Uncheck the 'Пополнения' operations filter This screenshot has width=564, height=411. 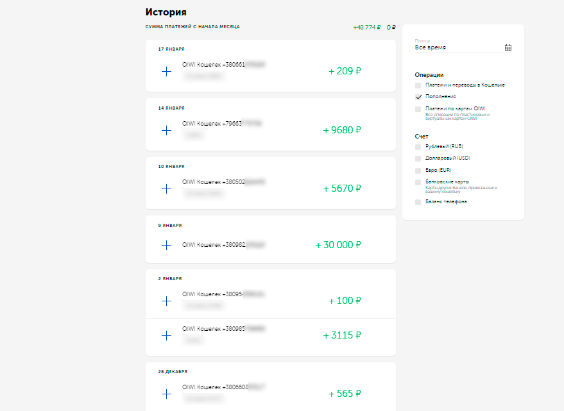(418, 97)
